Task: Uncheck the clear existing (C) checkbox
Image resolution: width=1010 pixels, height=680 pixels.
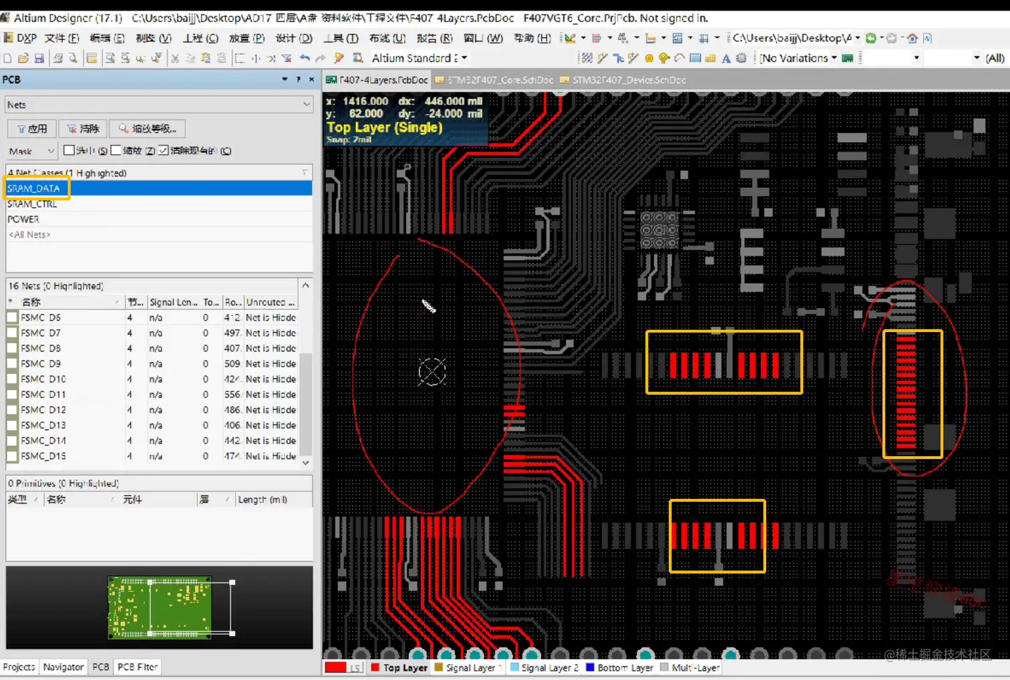Action: pos(164,150)
